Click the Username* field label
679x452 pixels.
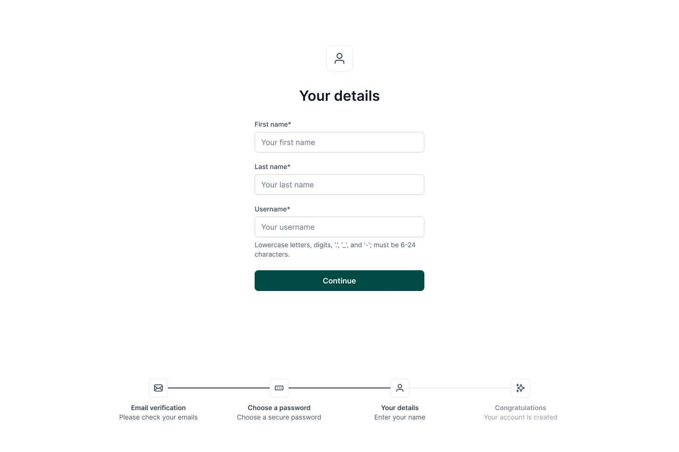pos(272,209)
